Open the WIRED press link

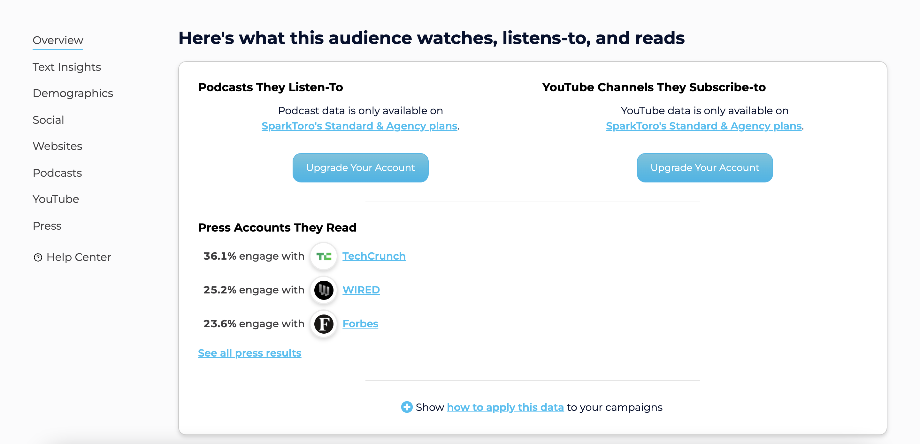(361, 290)
